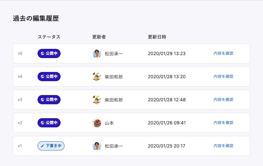
Task: Click the globe icon in v4 status badge
Action: click(x=42, y=77)
